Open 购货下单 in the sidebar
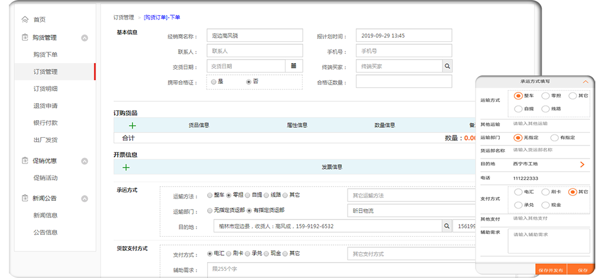Viewport: 606px width, 278px height. [x=45, y=55]
